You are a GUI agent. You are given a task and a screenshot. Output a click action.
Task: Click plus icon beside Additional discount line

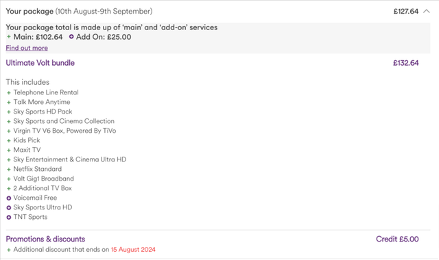click(x=9, y=250)
